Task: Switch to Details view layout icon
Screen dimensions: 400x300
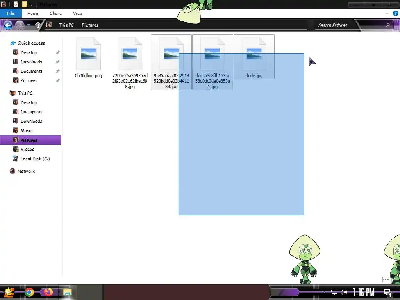Action: pyautogui.click(x=385, y=280)
